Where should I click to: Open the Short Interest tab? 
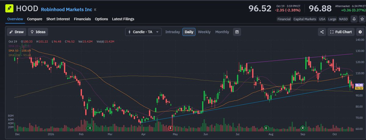tap(58, 19)
